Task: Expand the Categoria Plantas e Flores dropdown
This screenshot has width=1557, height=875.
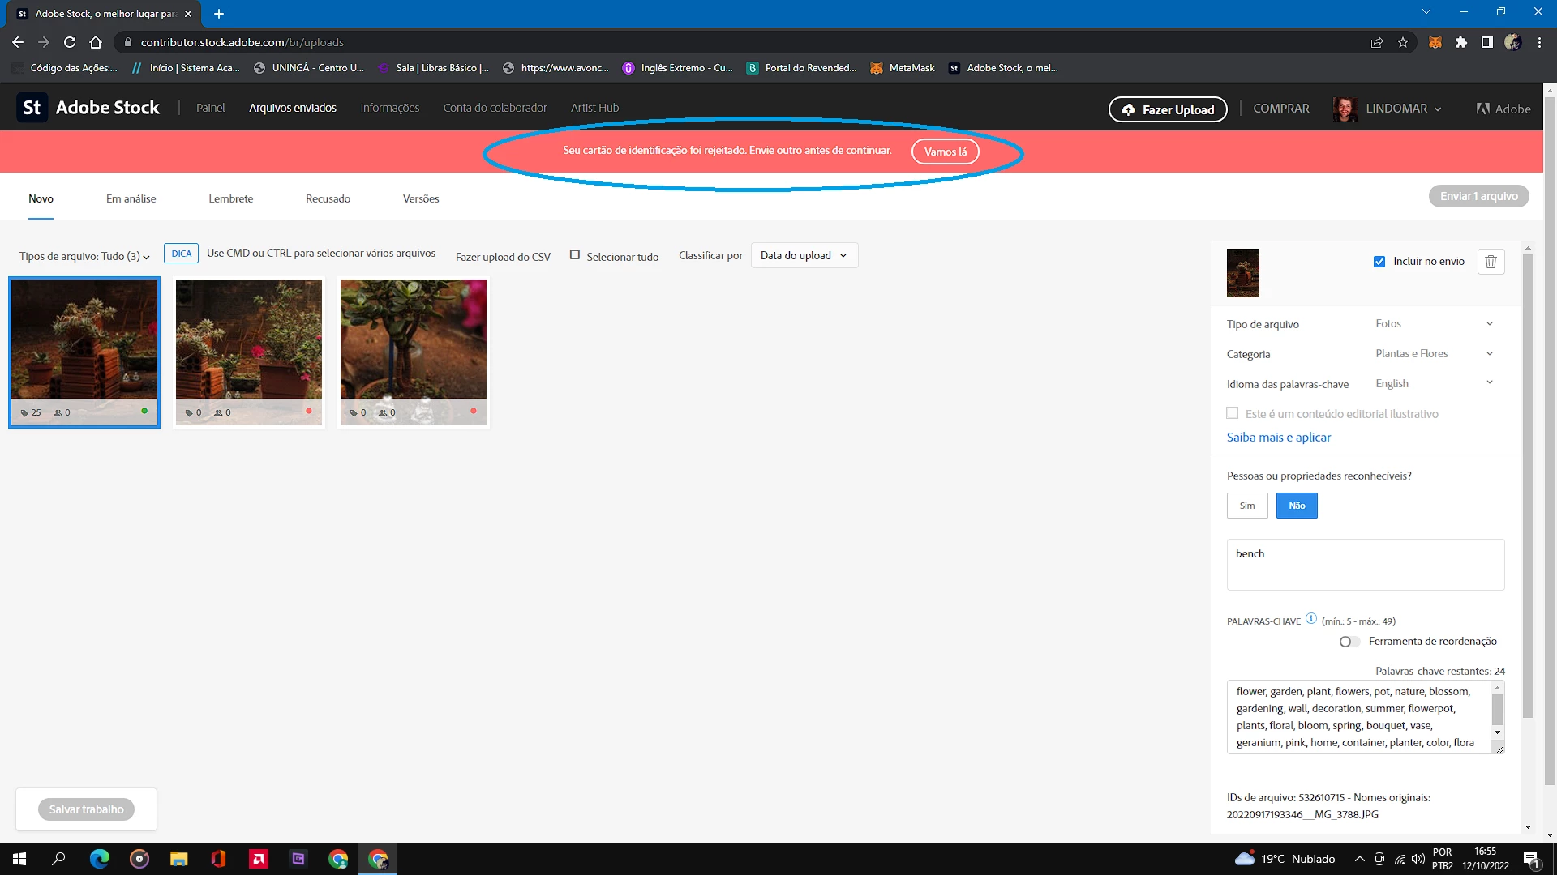Action: click(1433, 354)
